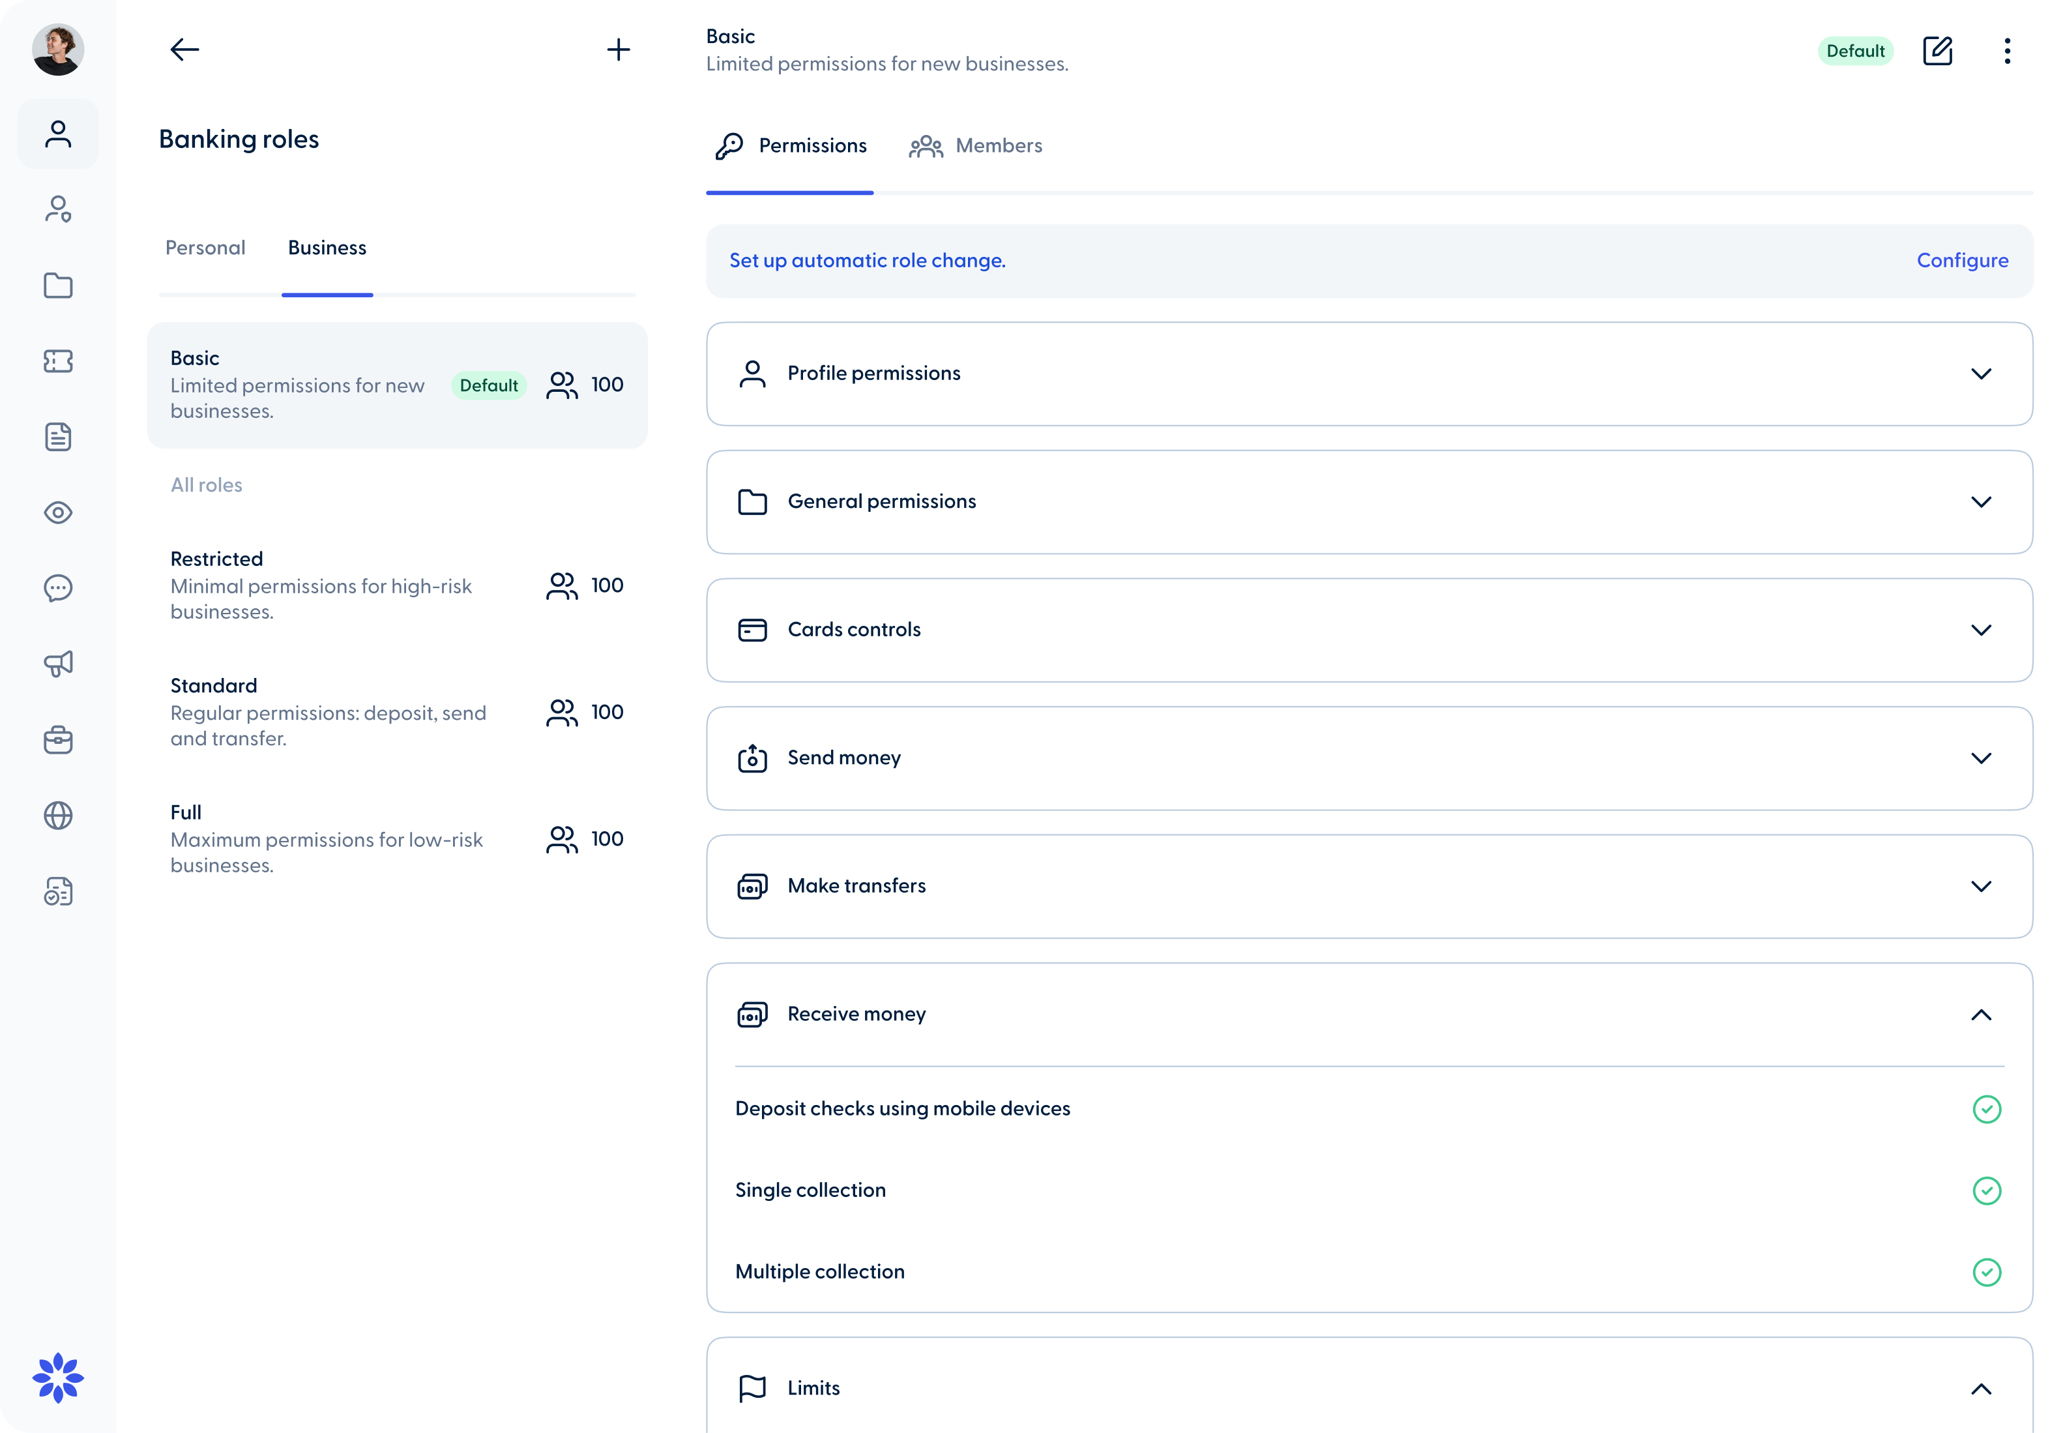Click the globe icon in sidebar
The height and width of the screenshot is (1433, 2063).
(x=59, y=815)
